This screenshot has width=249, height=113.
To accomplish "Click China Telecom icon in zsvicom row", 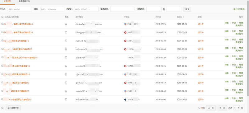I will [x=125, y=100].
